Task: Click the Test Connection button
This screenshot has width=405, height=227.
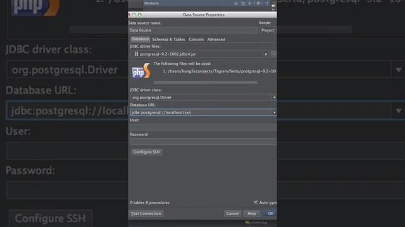Action: pos(146,214)
